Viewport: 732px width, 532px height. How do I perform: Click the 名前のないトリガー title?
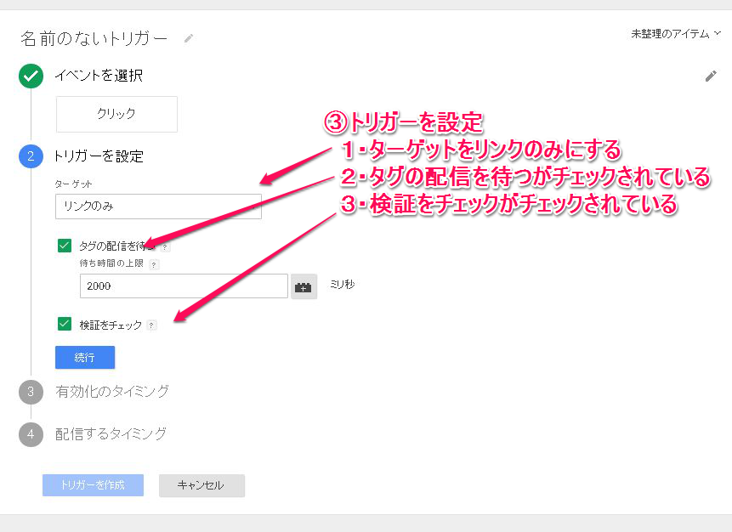click(x=94, y=39)
